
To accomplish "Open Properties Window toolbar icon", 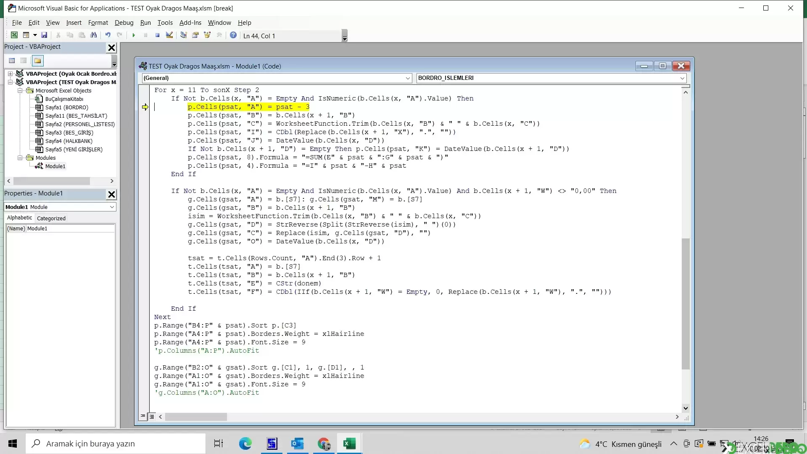I will click(x=195, y=35).
